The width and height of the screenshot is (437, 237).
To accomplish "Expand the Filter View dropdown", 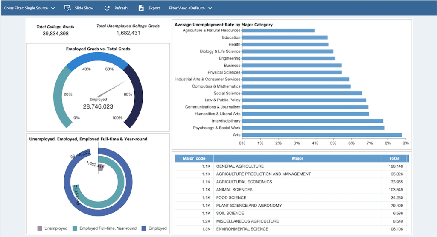I will point(190,8).
